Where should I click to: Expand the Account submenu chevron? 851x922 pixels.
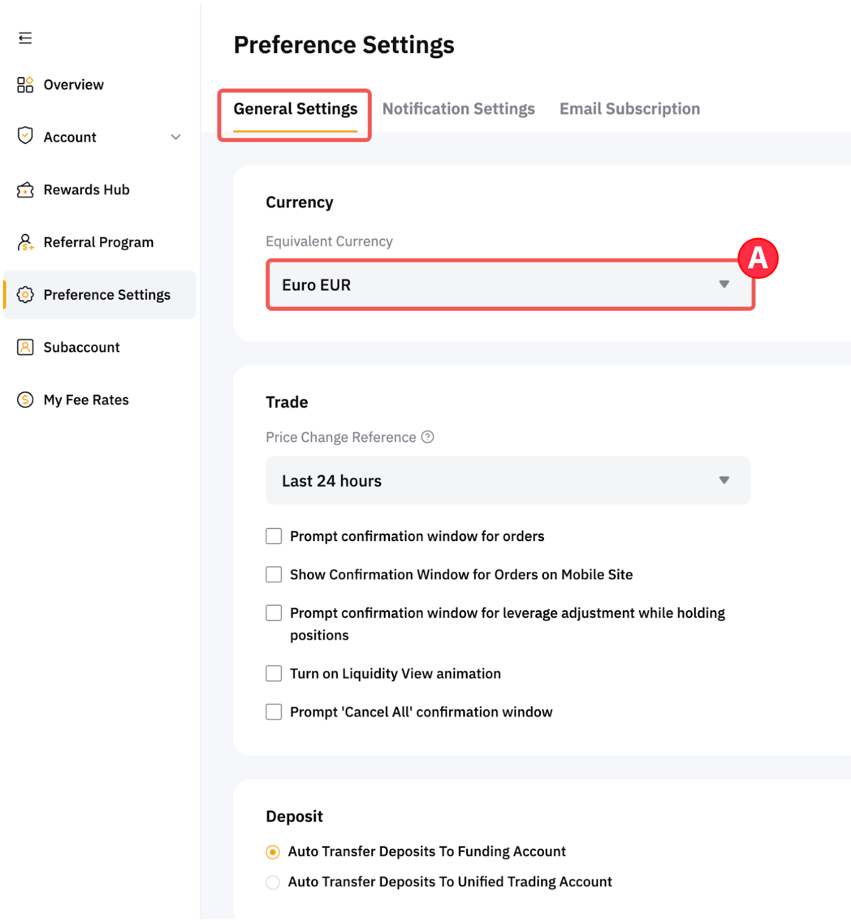pos(176,137)
